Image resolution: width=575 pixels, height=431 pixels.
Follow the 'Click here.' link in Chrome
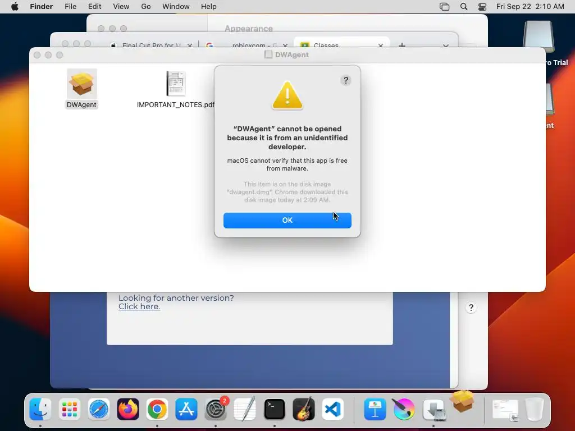pos(139,307)
